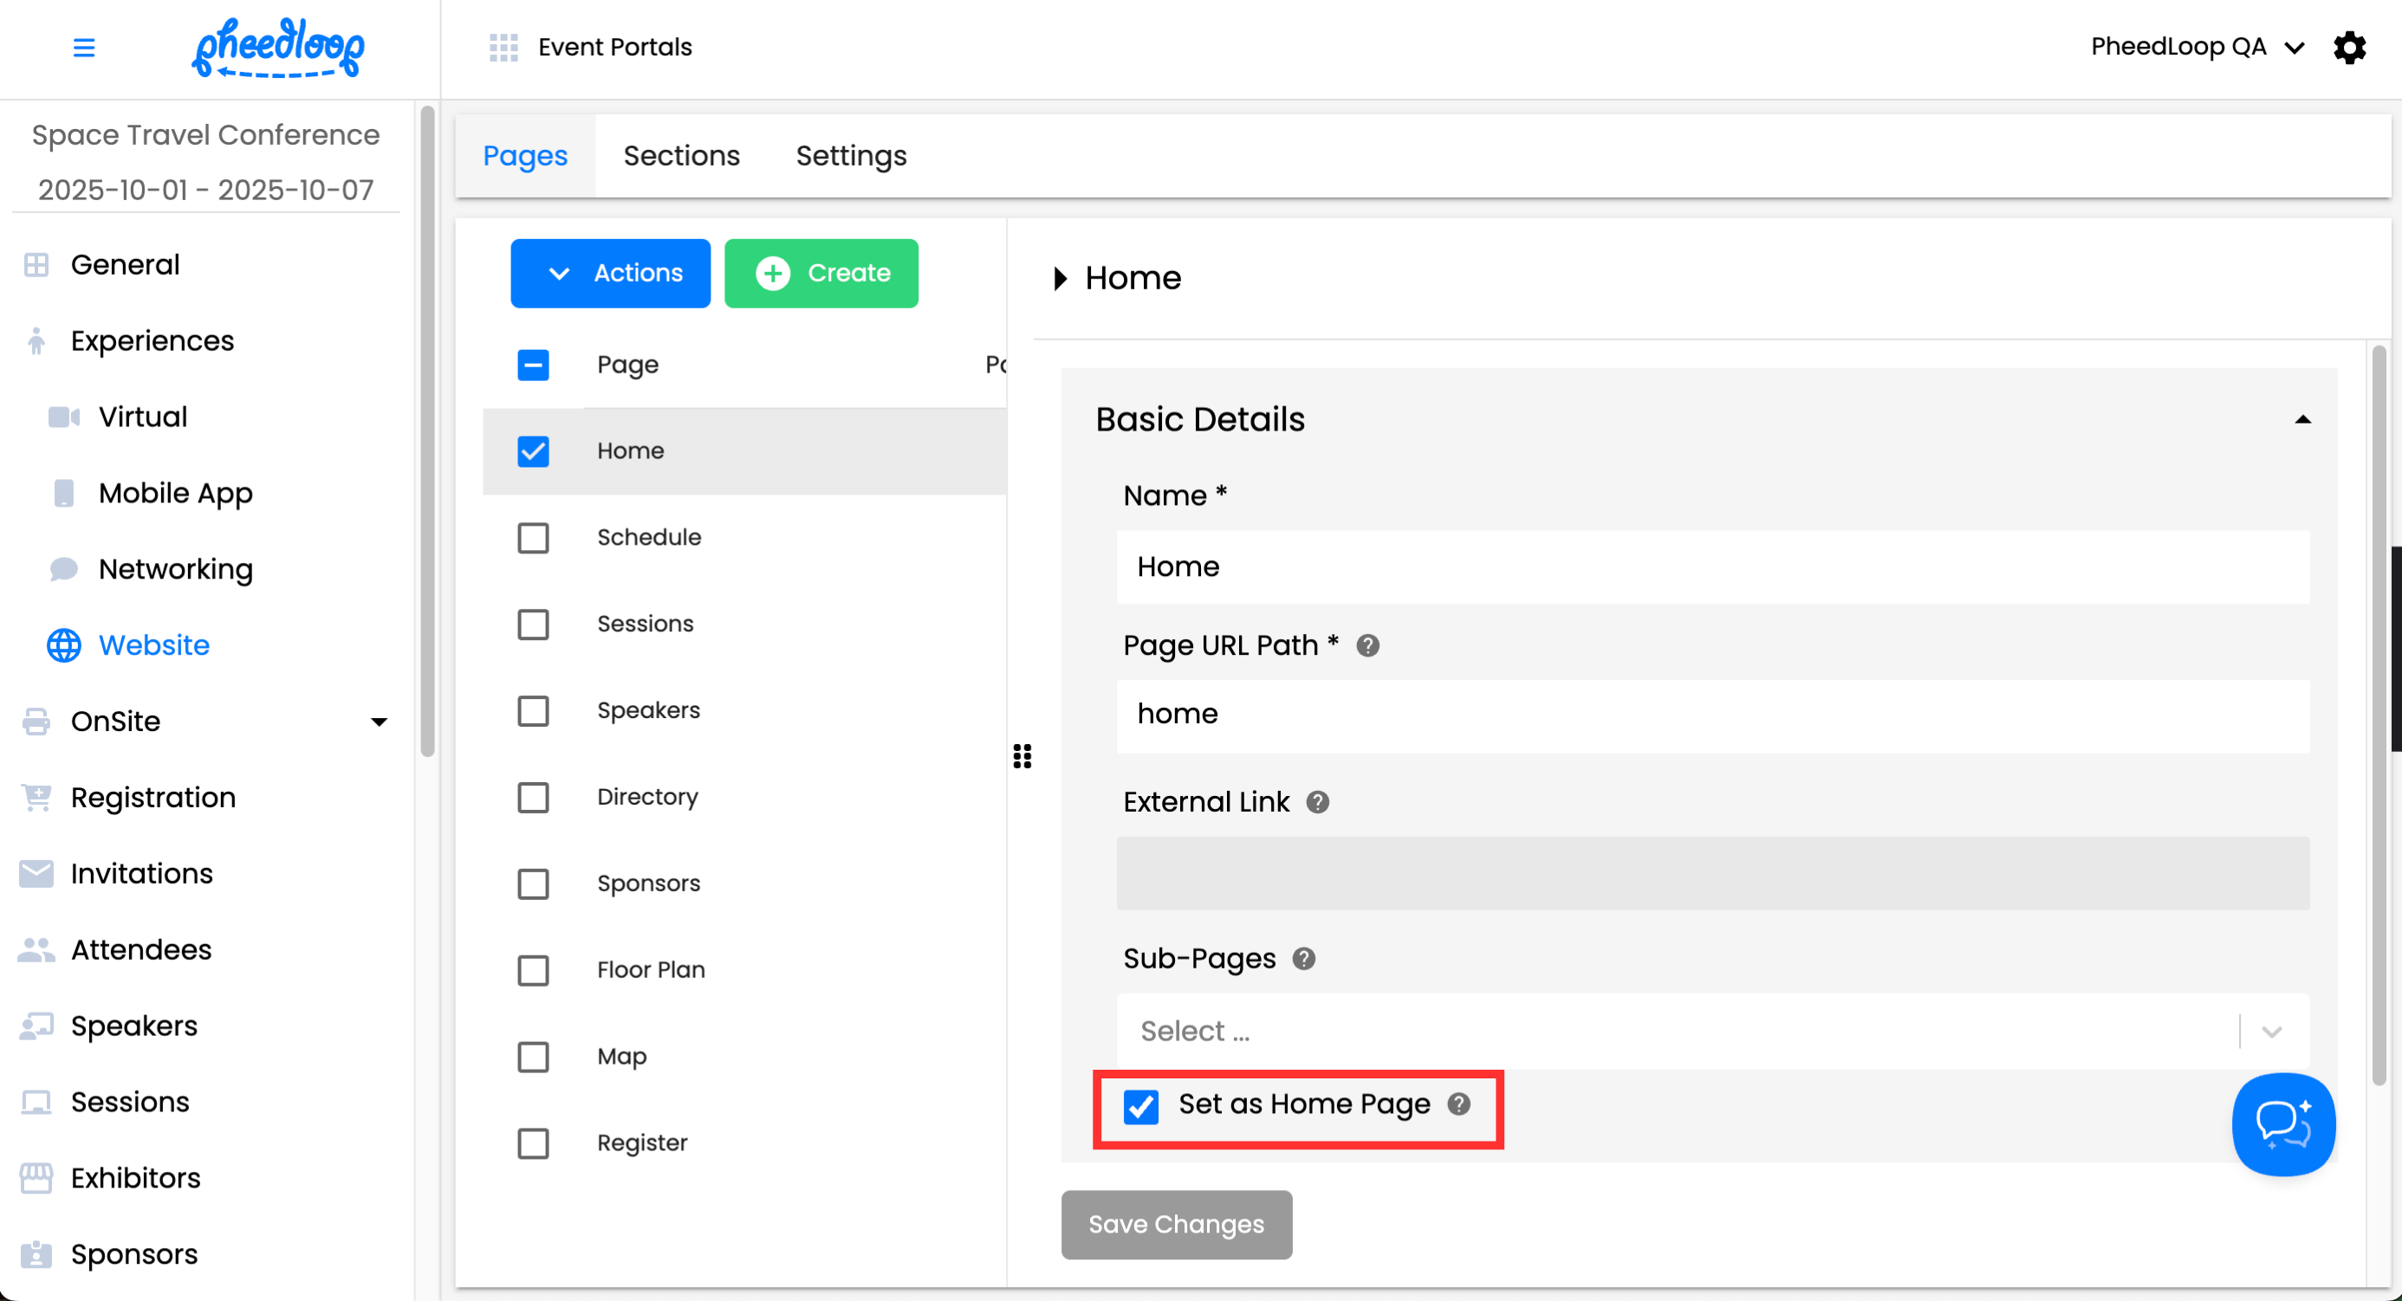Uncheck Set as Home Page checkbox
This screenshot has width=2402, height=1301.
(1140, 1106)
